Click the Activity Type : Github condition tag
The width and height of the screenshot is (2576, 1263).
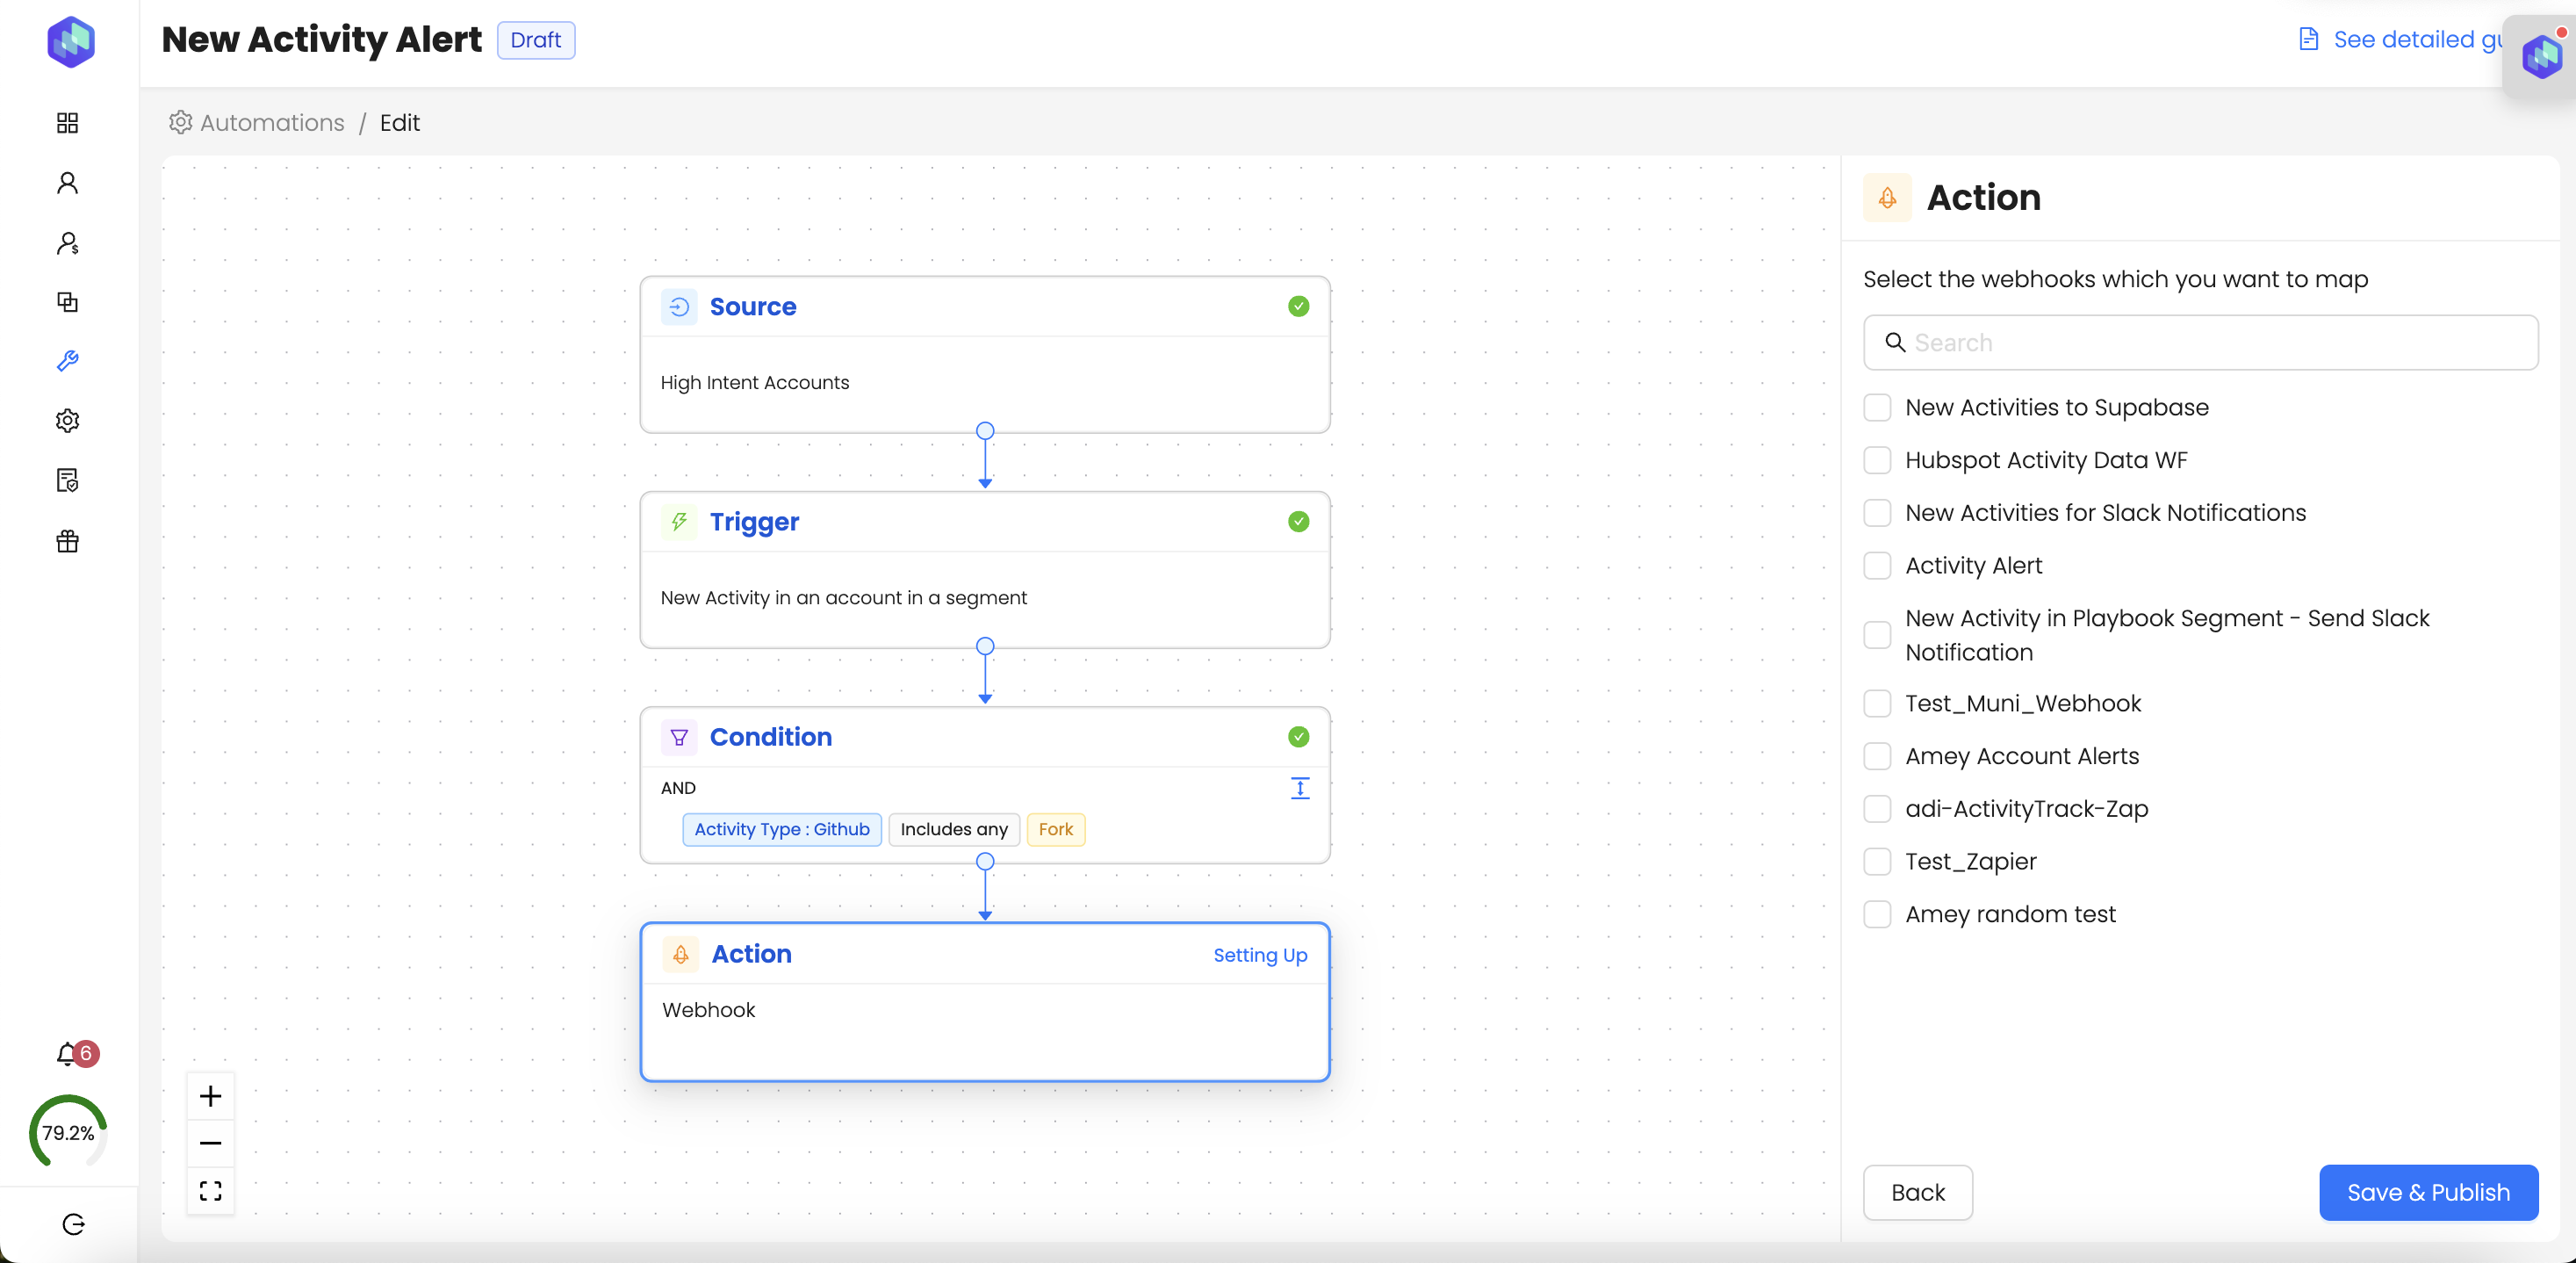pos(781,829)
